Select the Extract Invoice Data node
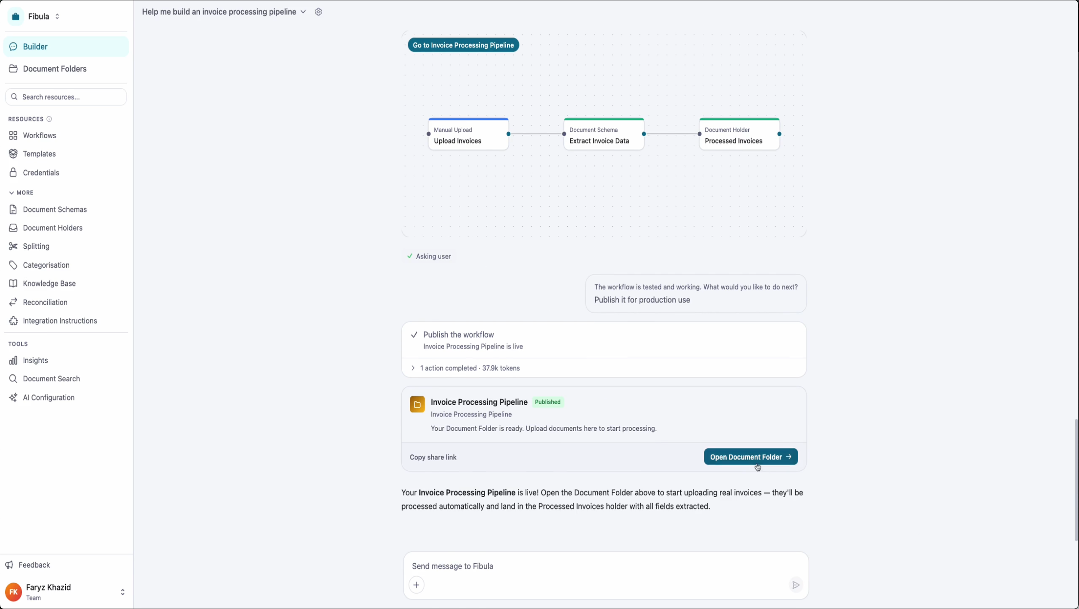 point(604,134)
